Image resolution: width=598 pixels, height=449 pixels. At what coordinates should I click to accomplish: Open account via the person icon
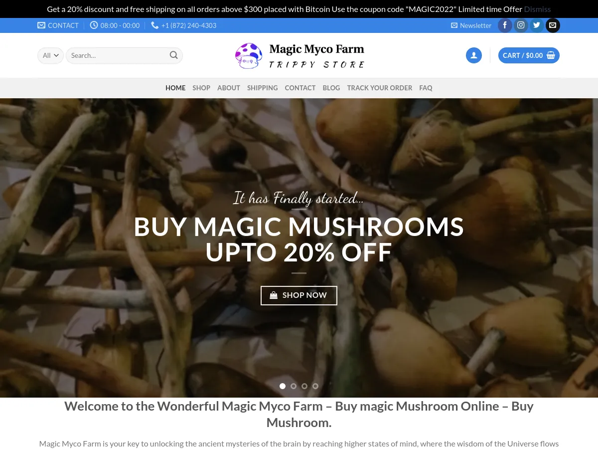[x=473, y=55]
